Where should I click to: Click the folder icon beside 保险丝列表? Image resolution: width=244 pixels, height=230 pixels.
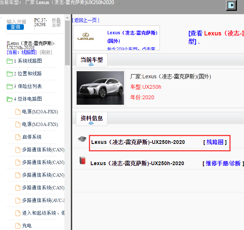tap(10, 86)
